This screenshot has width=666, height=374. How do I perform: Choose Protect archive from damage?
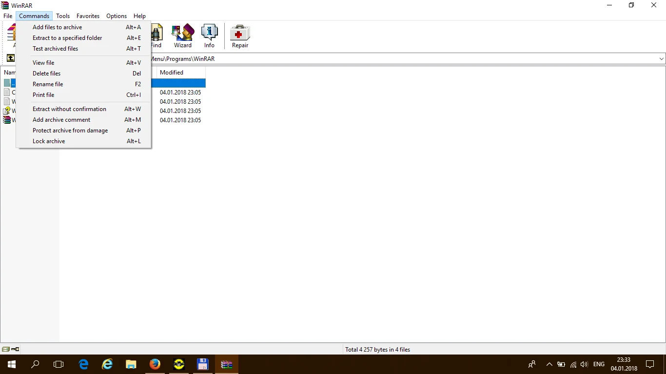click(x=83, y=131)
